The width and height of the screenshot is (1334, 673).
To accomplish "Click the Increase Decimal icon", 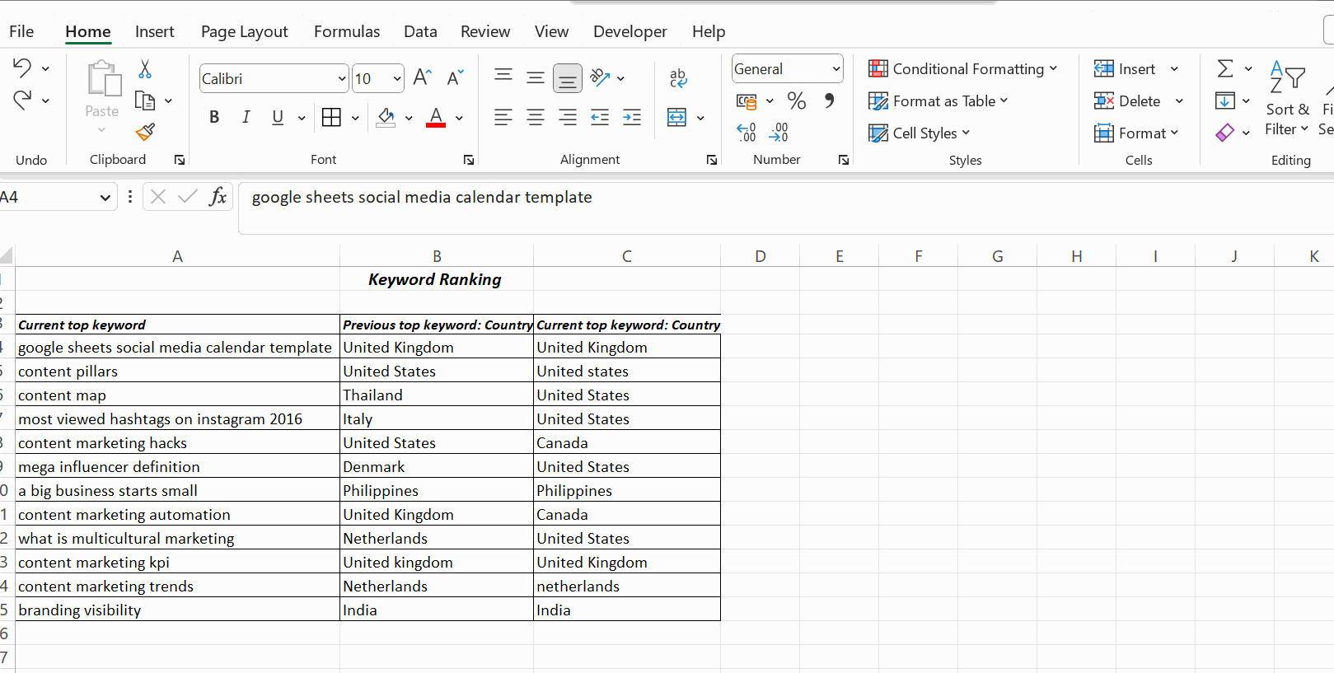I will pos(747,132).
